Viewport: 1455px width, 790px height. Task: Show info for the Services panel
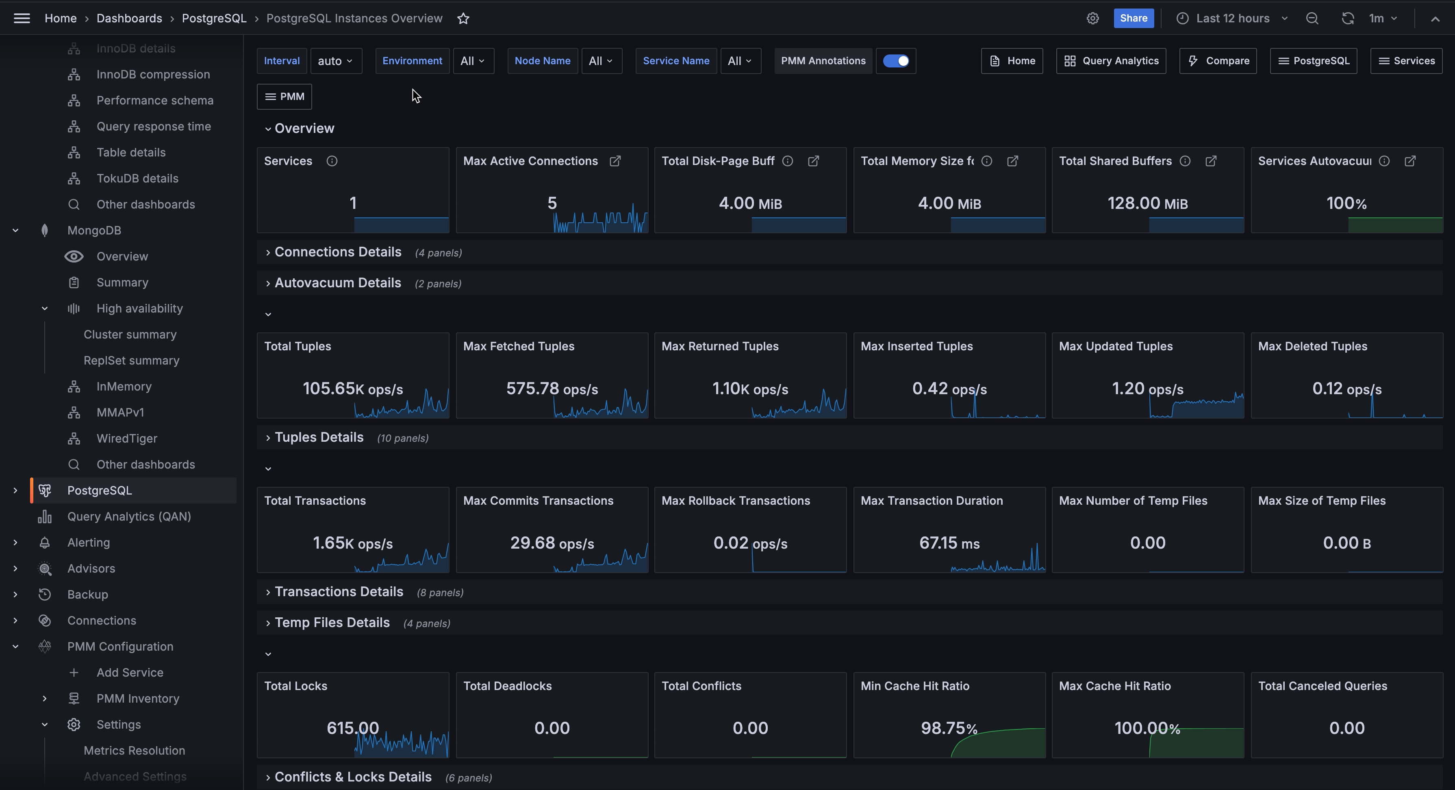[332, 161]
